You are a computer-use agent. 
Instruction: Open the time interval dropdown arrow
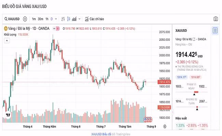click(x=56, y=19)
